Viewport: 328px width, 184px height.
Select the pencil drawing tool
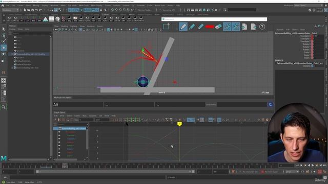coord(183,27)
